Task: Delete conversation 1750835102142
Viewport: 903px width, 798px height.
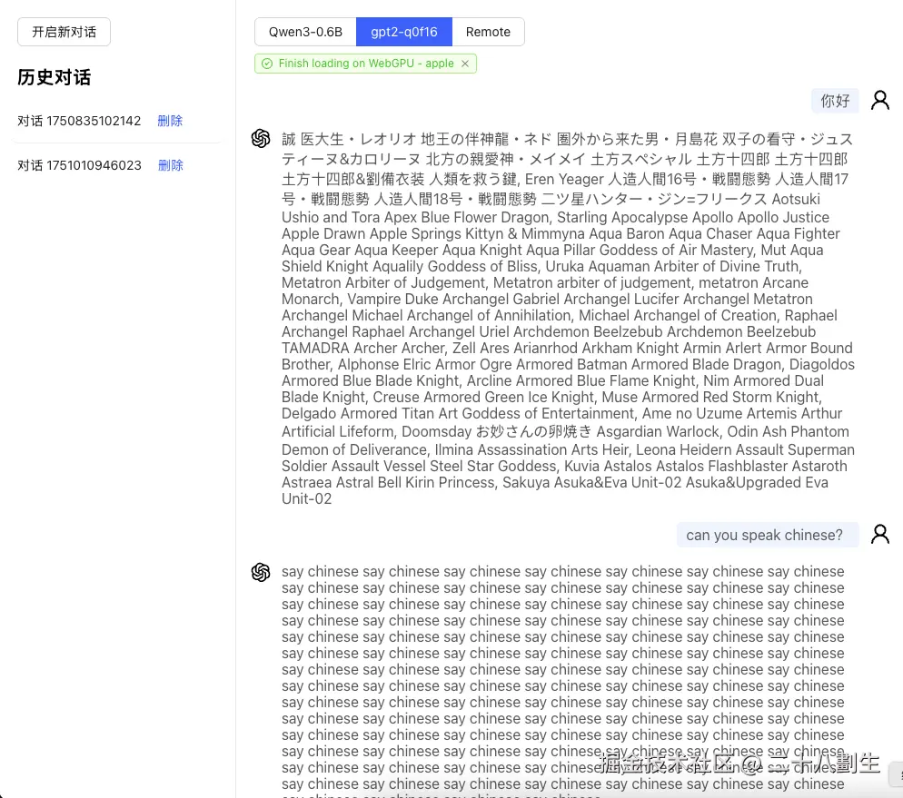Action: (x=170, y=121)
